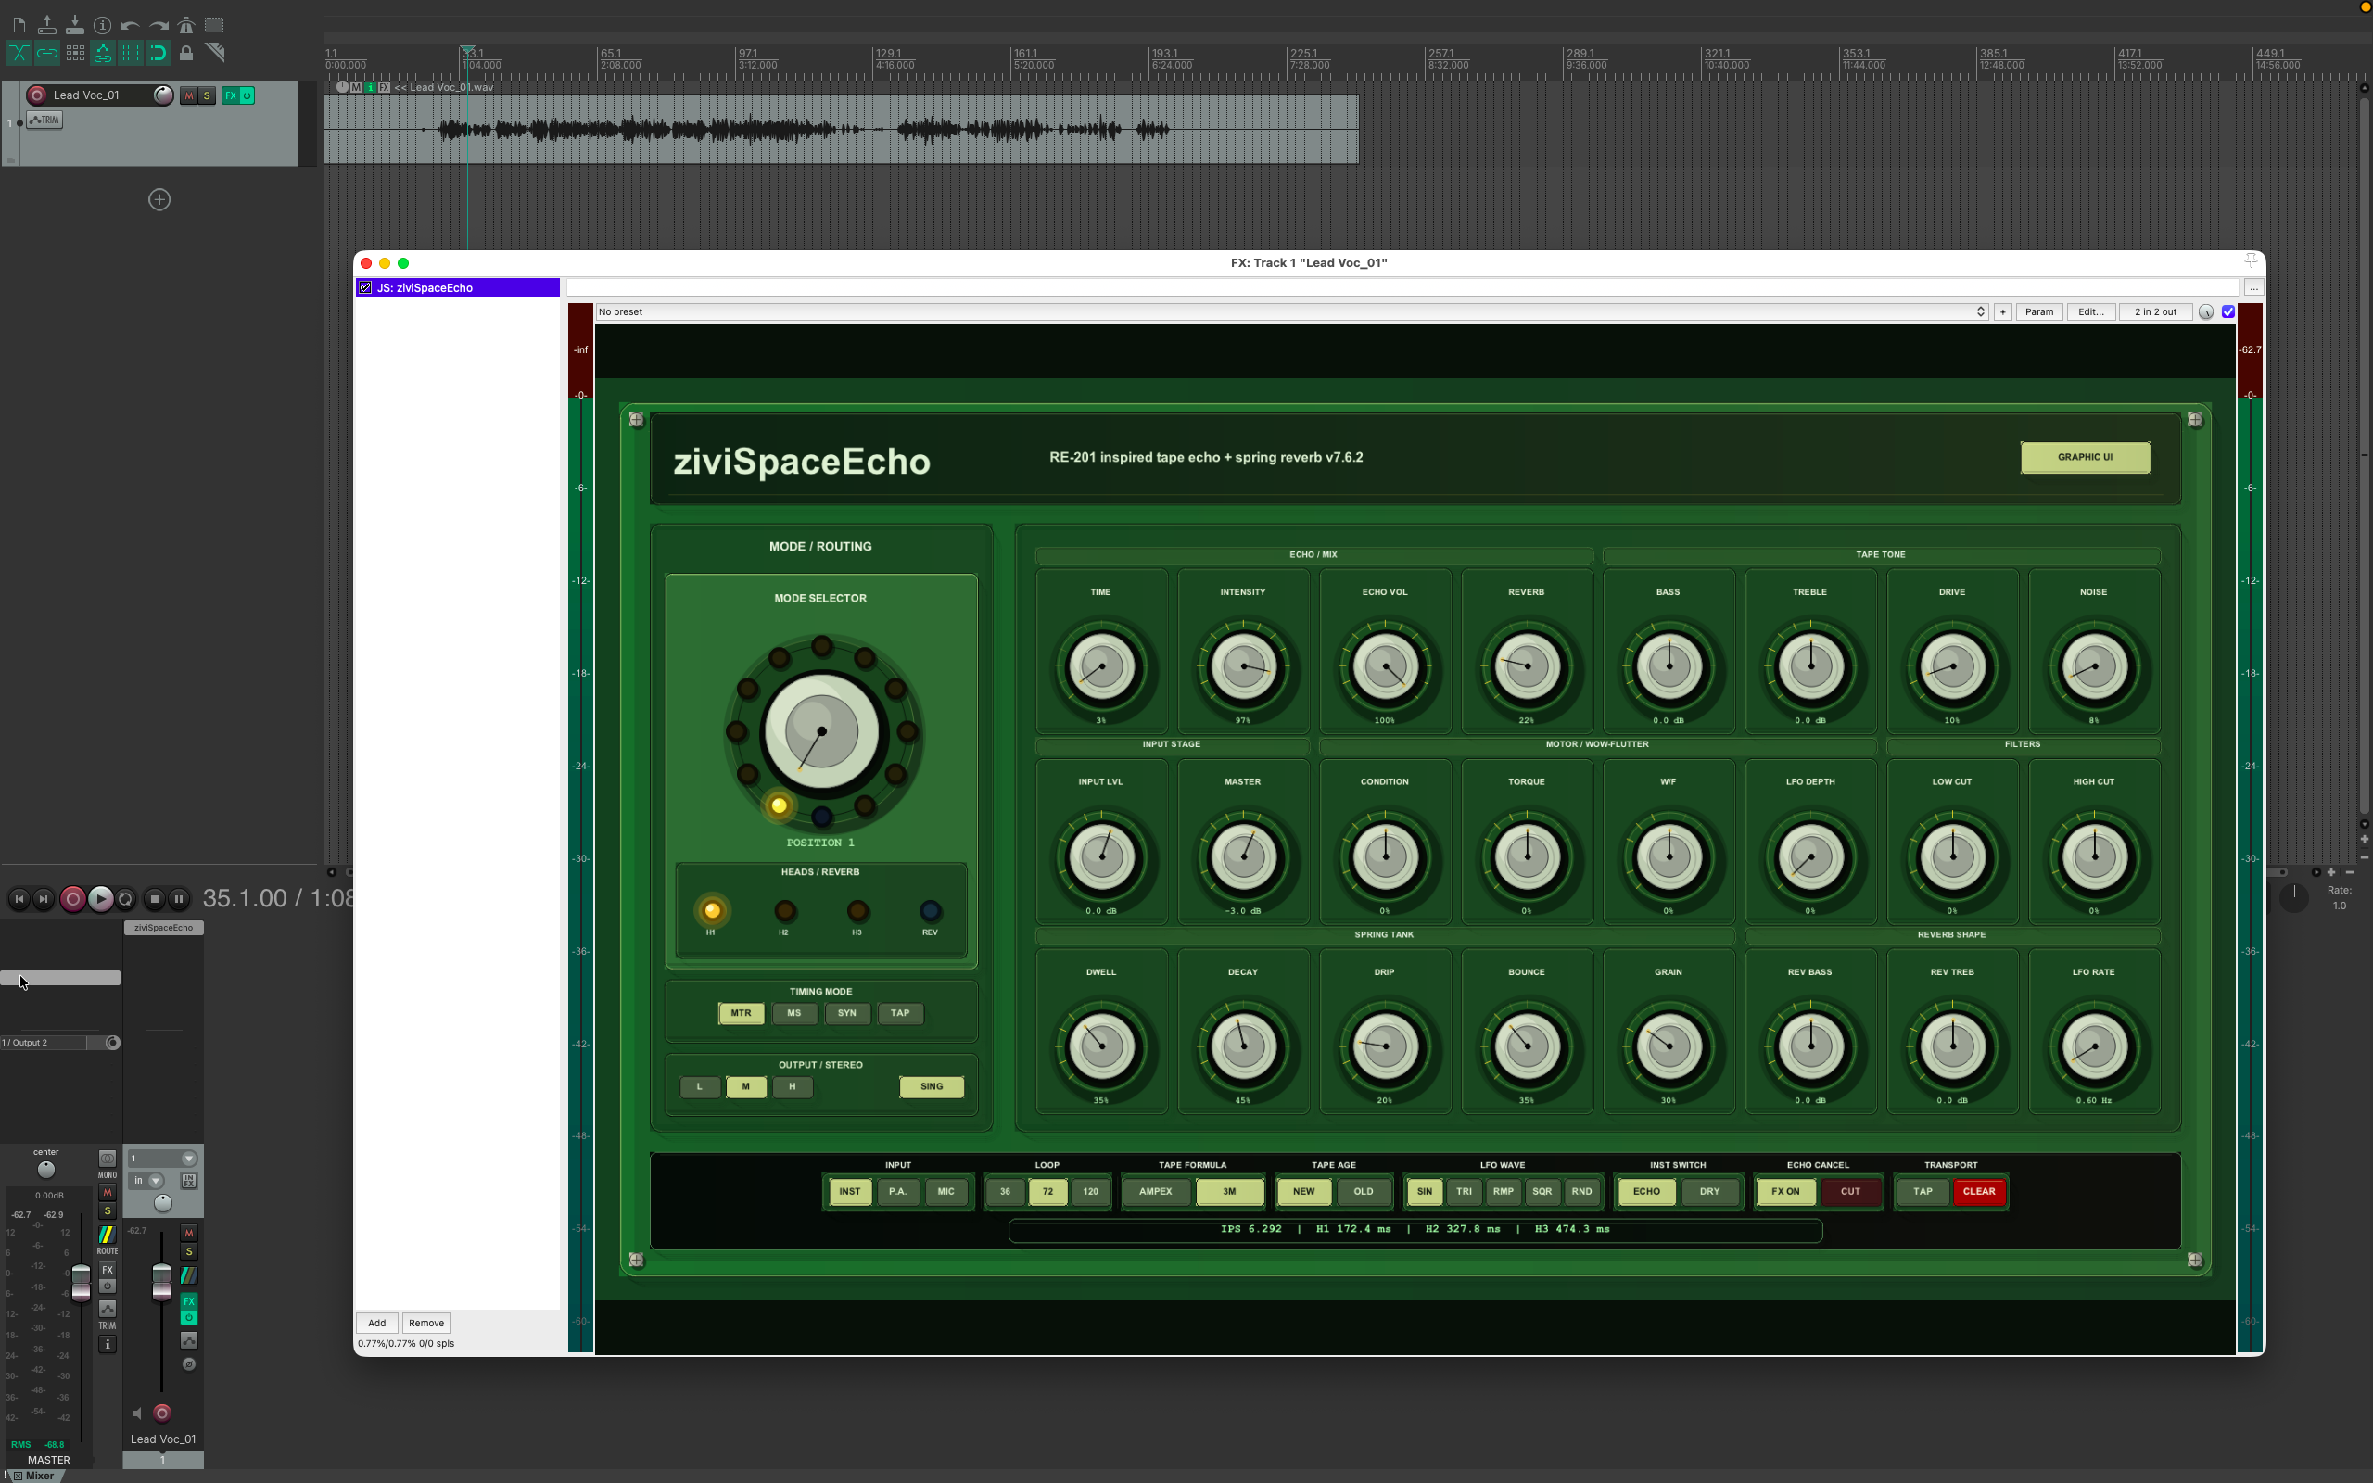Image resolution: width=2373 pixels, height=1483 pixels.
Task: Click the Undo arrow in main toolbar
Action: (131, 26)
